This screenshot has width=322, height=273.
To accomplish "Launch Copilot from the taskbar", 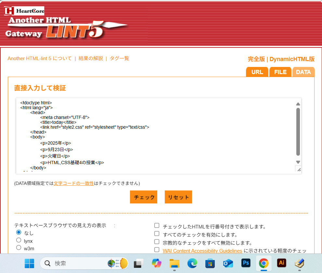I will (157, 263).
